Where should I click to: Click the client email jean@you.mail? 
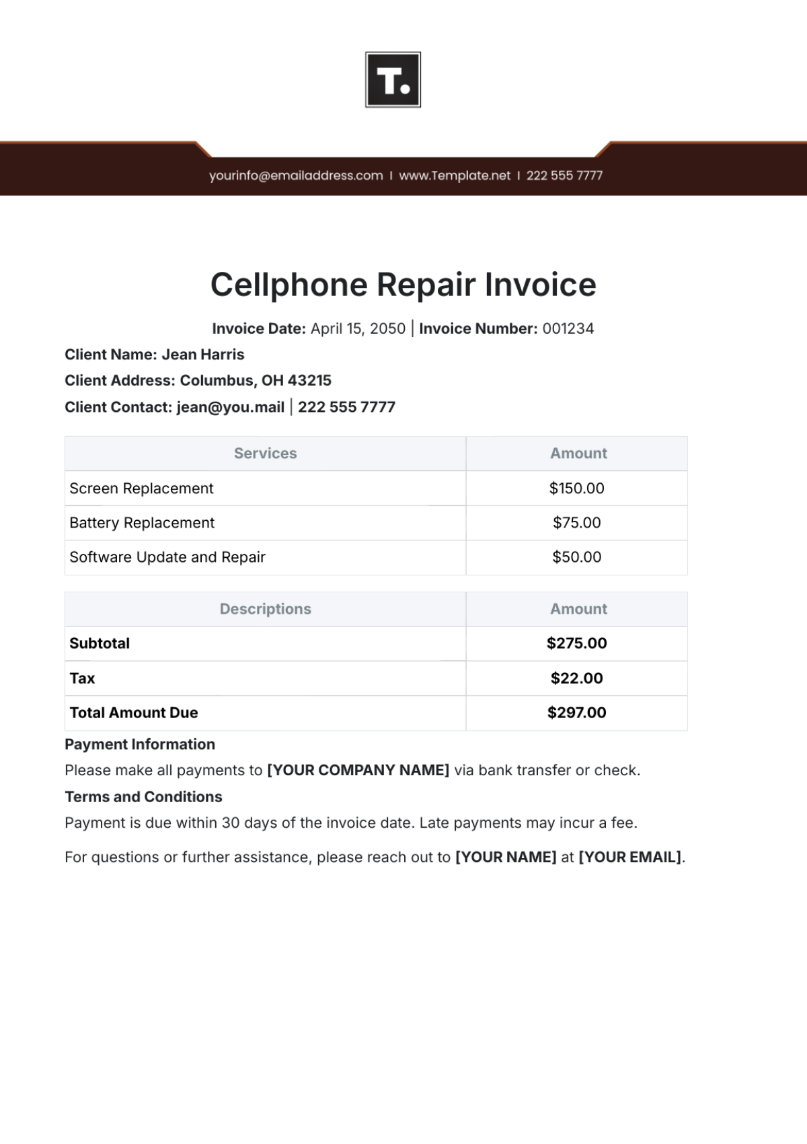pyautogui.click(x=230, y=407)
